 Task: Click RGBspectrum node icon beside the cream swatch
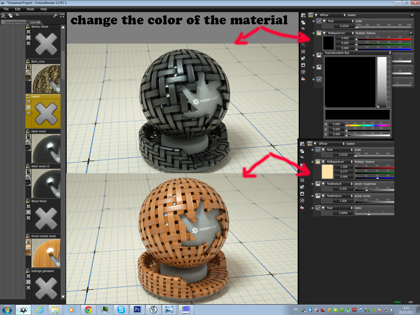[x=318, y=162]
